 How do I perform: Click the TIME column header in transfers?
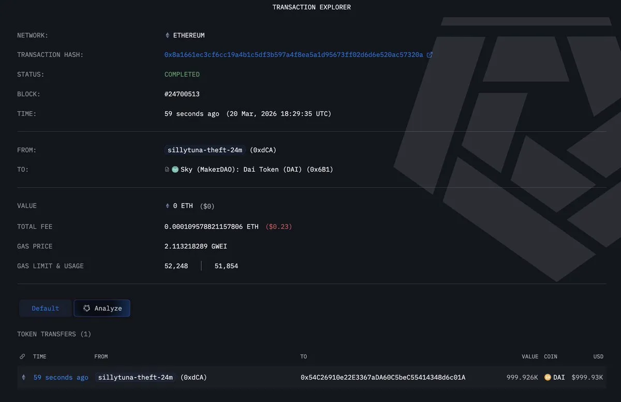[40, 356]
